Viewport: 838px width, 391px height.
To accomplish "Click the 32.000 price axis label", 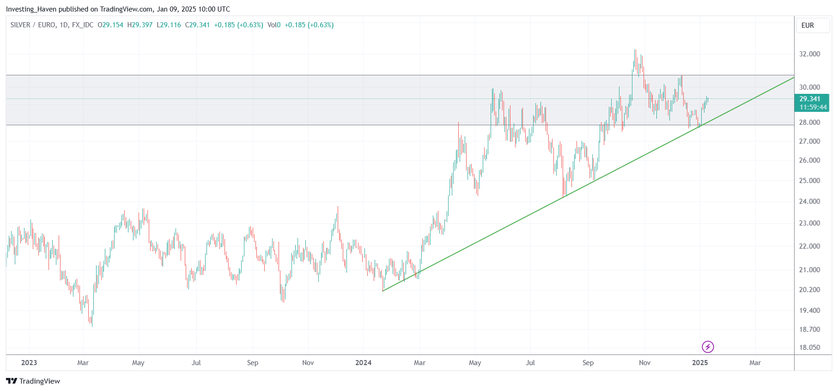I will (810, 54).
